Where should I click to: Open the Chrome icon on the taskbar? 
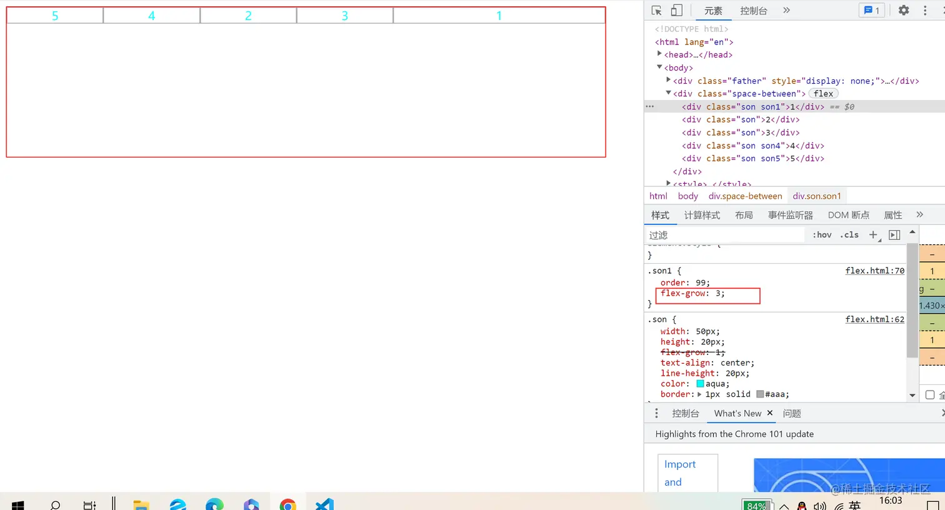[x=288, y=505]
